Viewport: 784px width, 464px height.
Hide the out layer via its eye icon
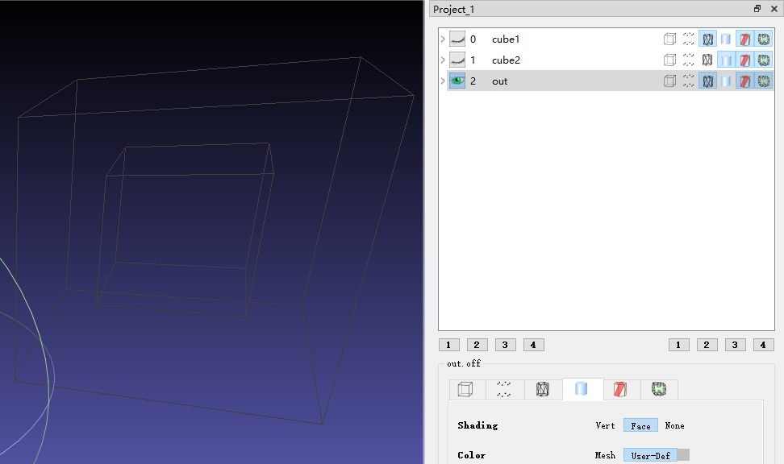click(x=457, y=81)
